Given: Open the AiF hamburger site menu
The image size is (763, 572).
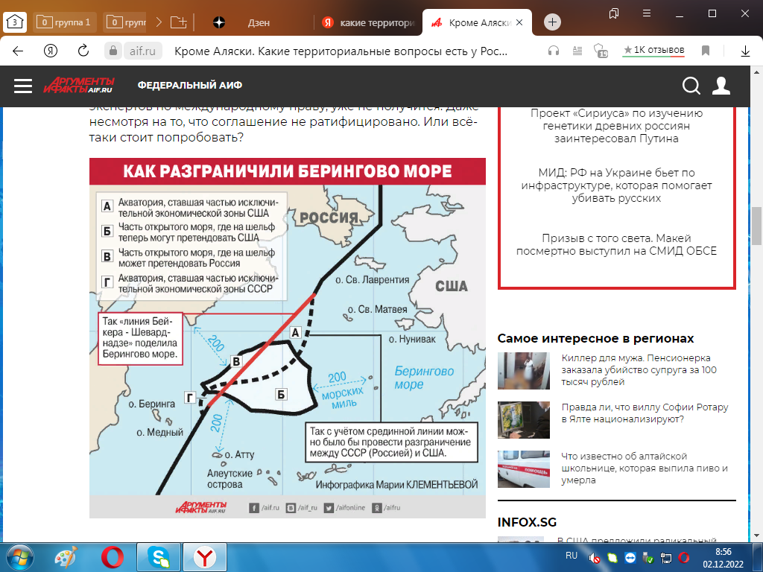Looking at the screenshot, I should tap(23, 86).
